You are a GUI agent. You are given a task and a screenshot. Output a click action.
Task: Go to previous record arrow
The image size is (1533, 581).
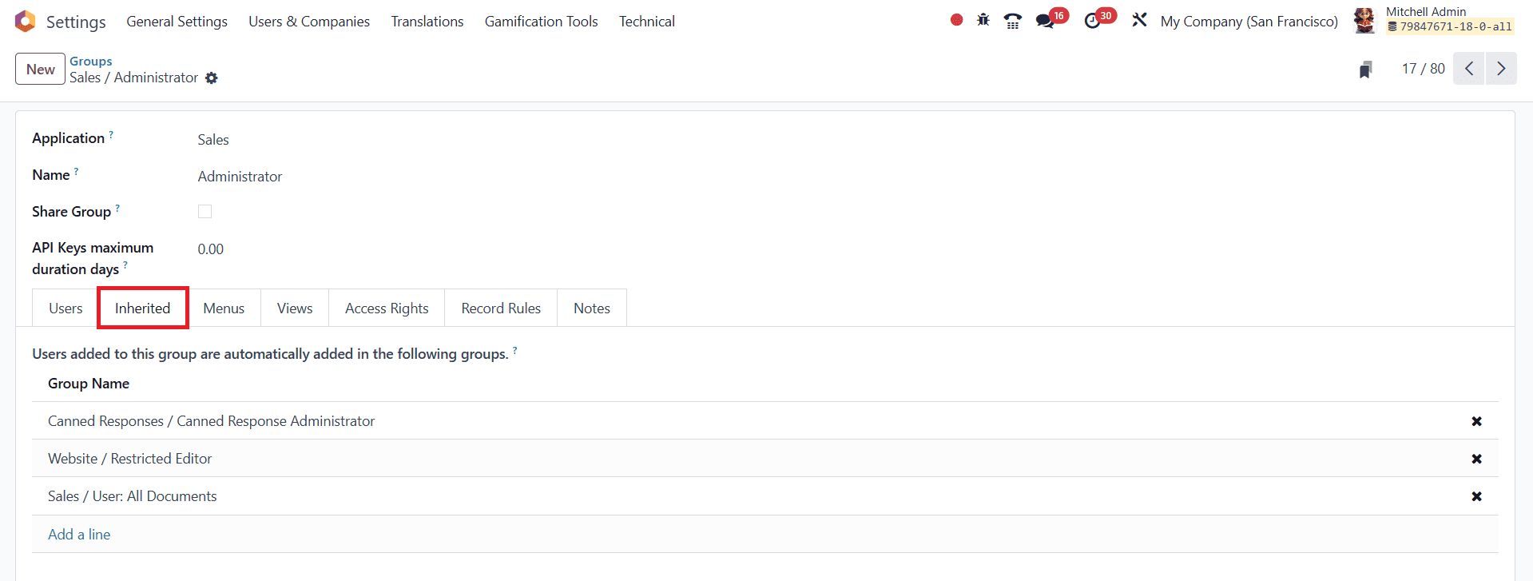pyautogui.click(x=1469, y=69)
